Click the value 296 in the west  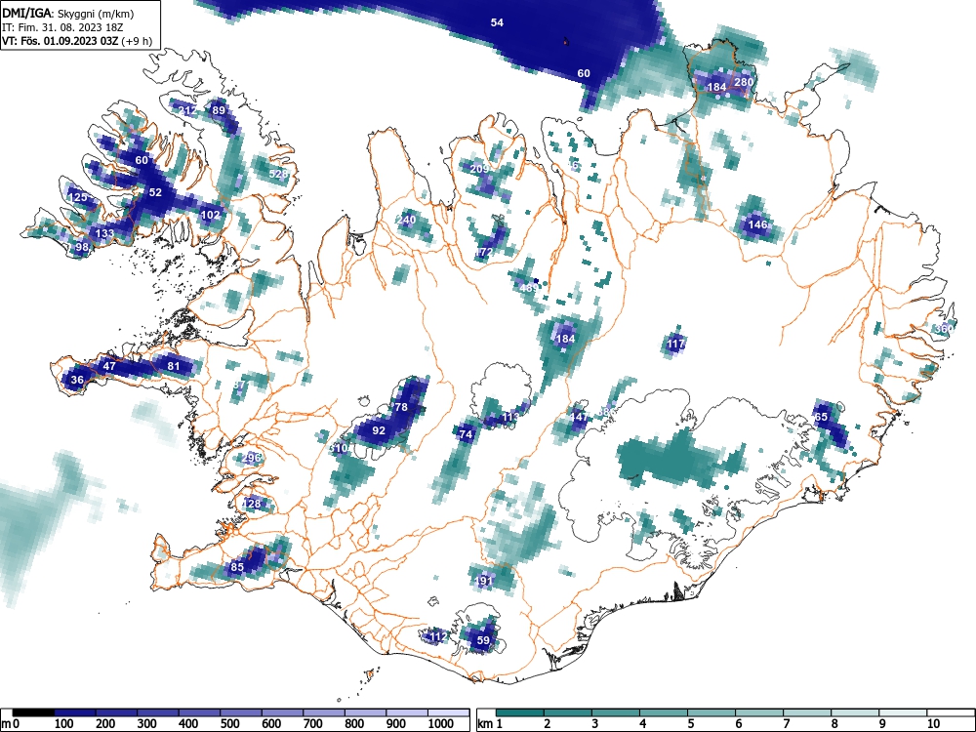pos(252,458)
